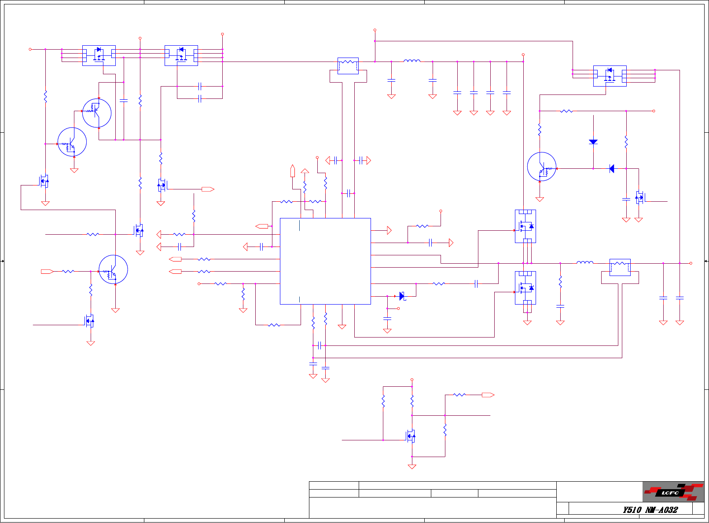Select the red input port feeding bottom-left transistor
Screen dimensions: 709x523
[x=47, y=272]
